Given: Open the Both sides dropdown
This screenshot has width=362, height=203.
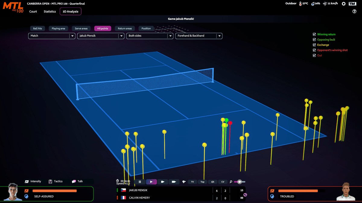Looking at the screenshot, I should pos(150,36).
